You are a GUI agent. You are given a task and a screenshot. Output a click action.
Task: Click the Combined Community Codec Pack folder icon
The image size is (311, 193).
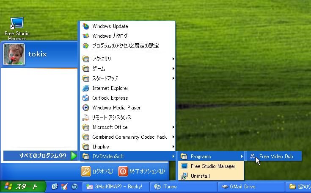click(x=86, y=137)
